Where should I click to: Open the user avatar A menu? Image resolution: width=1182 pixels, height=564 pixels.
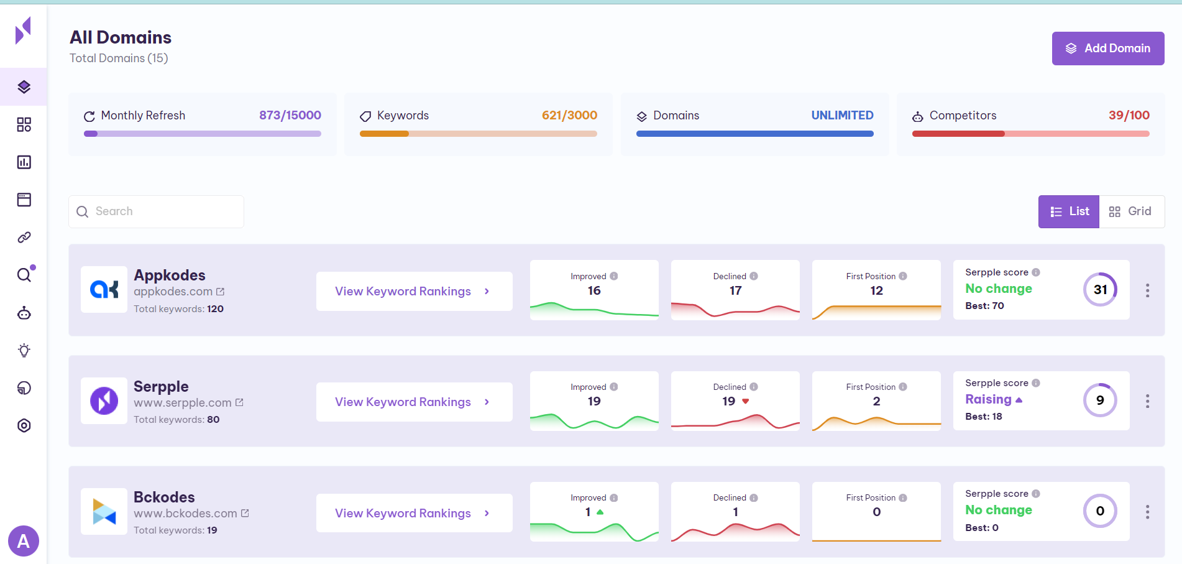24,541
